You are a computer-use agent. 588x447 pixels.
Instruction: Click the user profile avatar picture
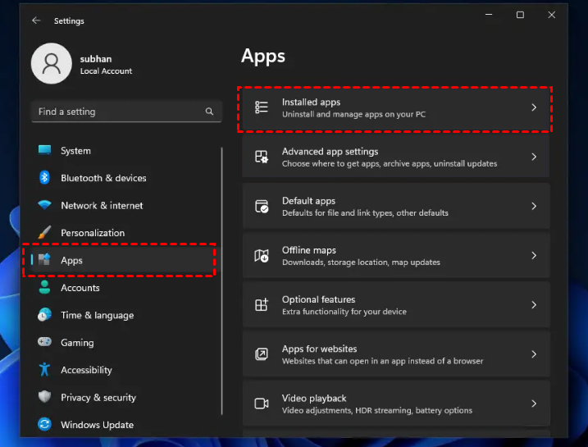(x=51, y=64)
